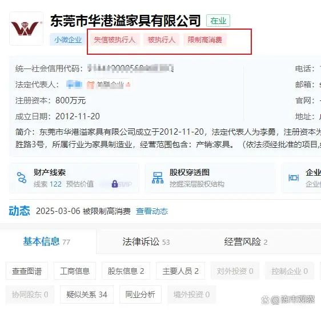Open the 股权穿透图 structure icon
This screenshot has width=321, height=311.
(158, 177)
